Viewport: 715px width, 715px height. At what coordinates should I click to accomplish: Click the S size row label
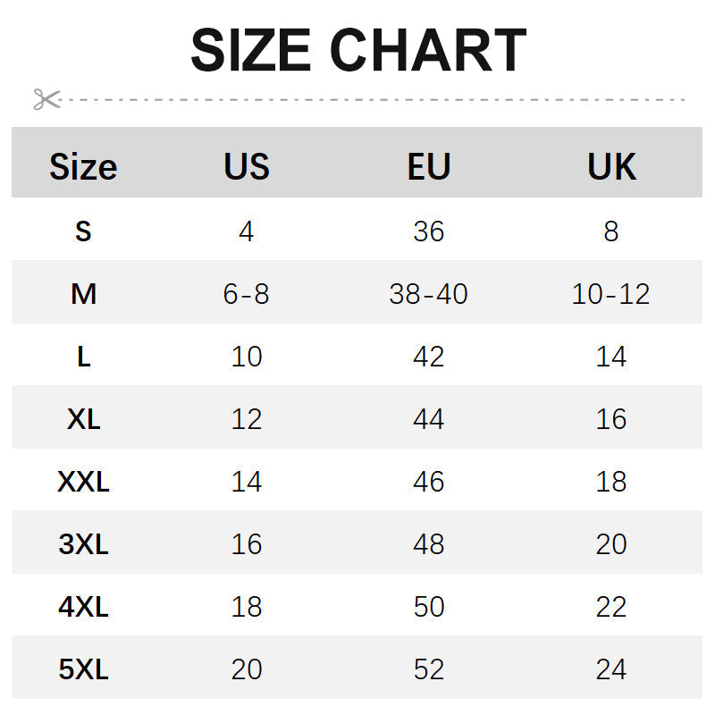(83, 231)
